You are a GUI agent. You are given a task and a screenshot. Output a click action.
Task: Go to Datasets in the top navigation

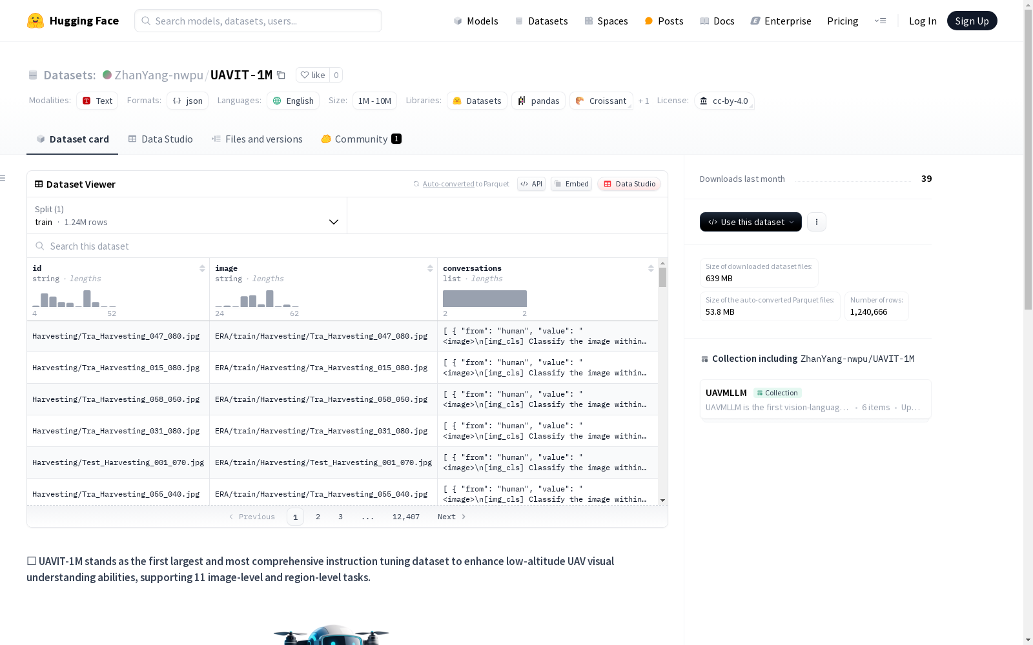tap(541, 21)
